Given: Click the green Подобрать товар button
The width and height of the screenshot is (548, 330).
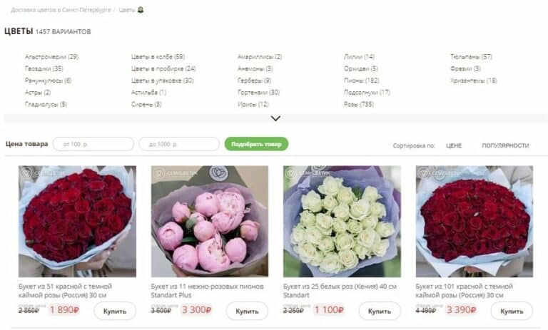Looking at the screenshot, I should (256, 144).
